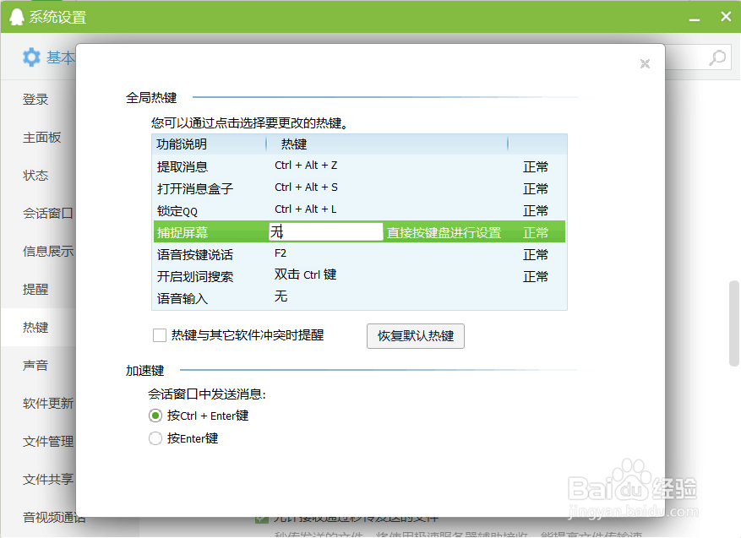741x538 pixels.
Task: Click the F2 hotkey value
Action: [281, 253]
